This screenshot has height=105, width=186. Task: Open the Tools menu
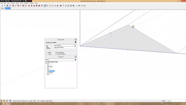click(x=22, y=3)
